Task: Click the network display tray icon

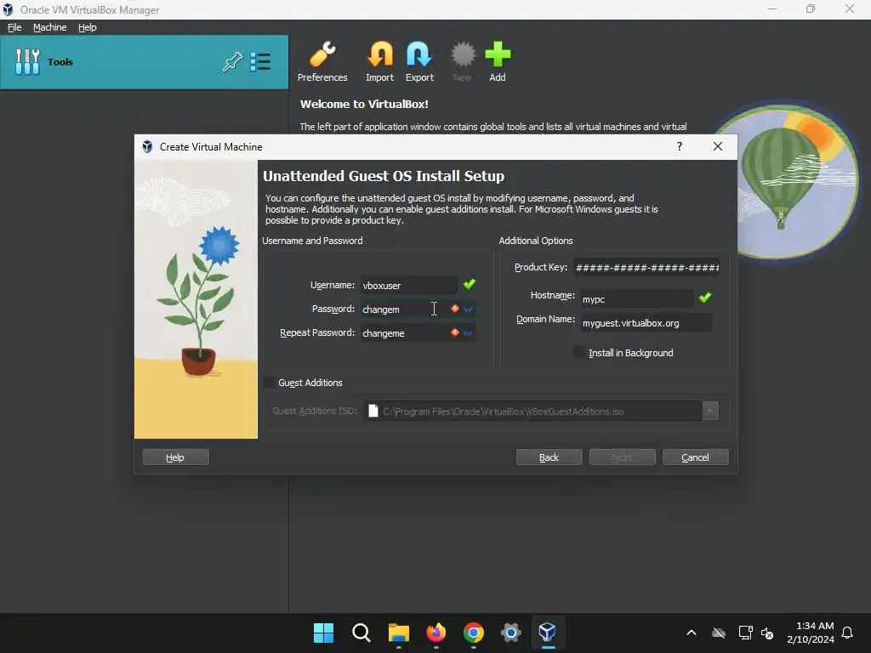Action: pos(745,633)
